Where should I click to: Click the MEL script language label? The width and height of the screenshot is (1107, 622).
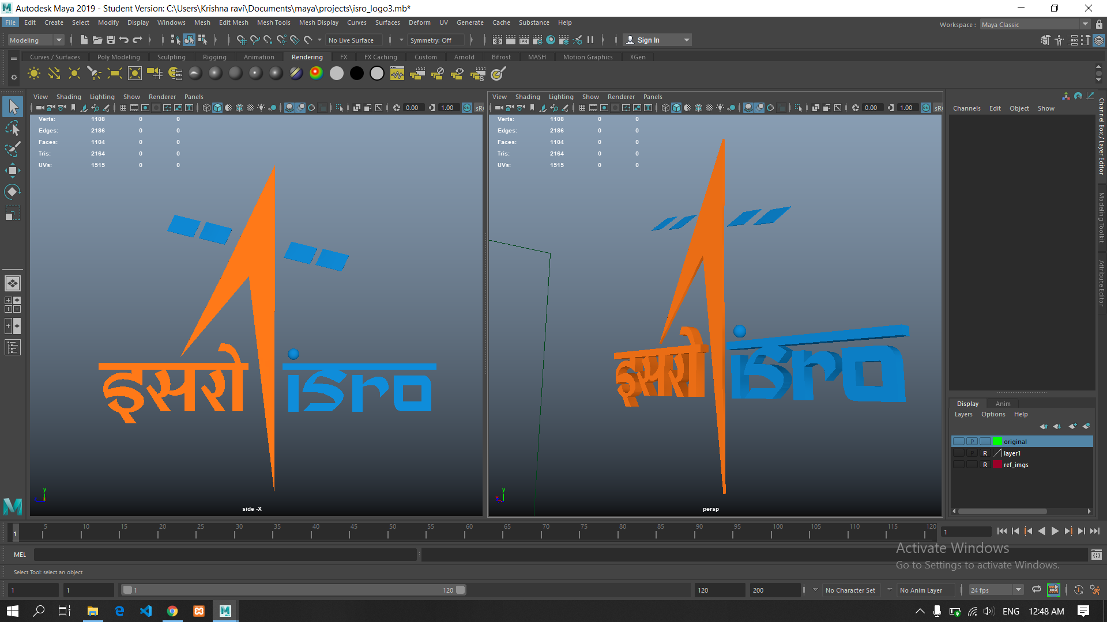(x=20, y=555)
